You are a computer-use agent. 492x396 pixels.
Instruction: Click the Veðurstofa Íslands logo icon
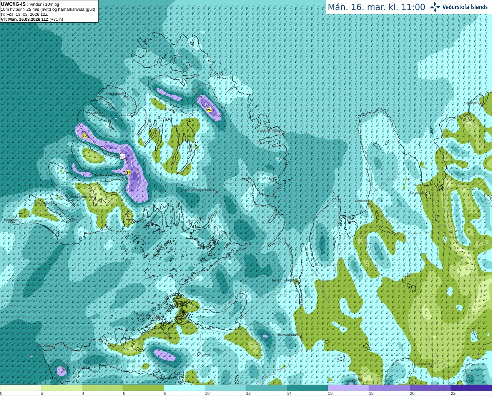point(435,7)
